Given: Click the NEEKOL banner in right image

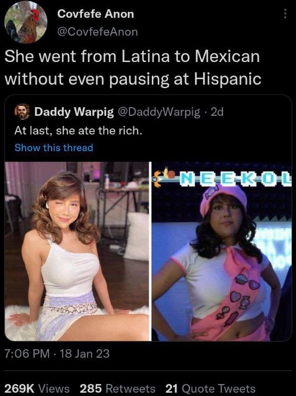Looking at the screenshot, I should (236, 178).
